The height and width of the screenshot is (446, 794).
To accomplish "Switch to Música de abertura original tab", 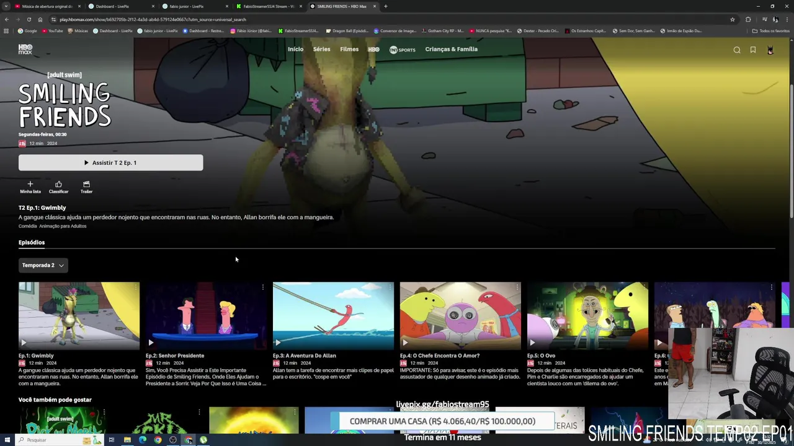I will click(x=47, y=6).
